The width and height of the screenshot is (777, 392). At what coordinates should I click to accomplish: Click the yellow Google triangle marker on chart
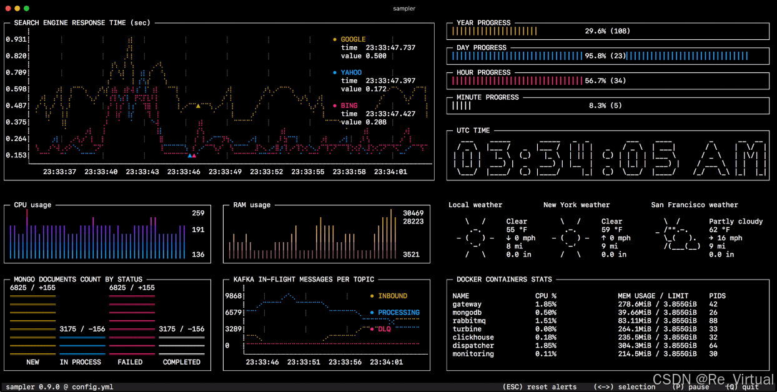tap(198, 105)
